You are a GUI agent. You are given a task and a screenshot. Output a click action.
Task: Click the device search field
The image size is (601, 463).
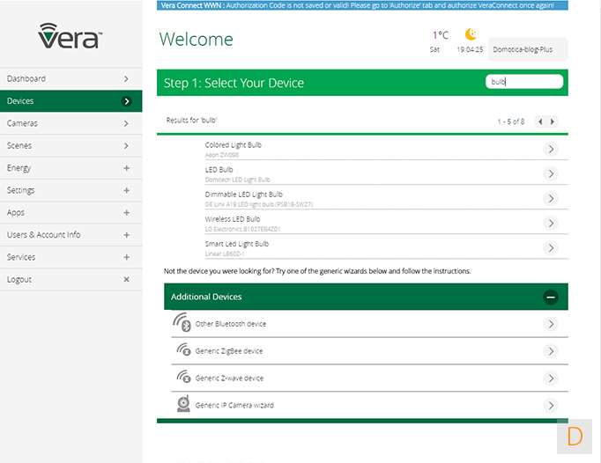pyautogui.click(x=523, y=82)
